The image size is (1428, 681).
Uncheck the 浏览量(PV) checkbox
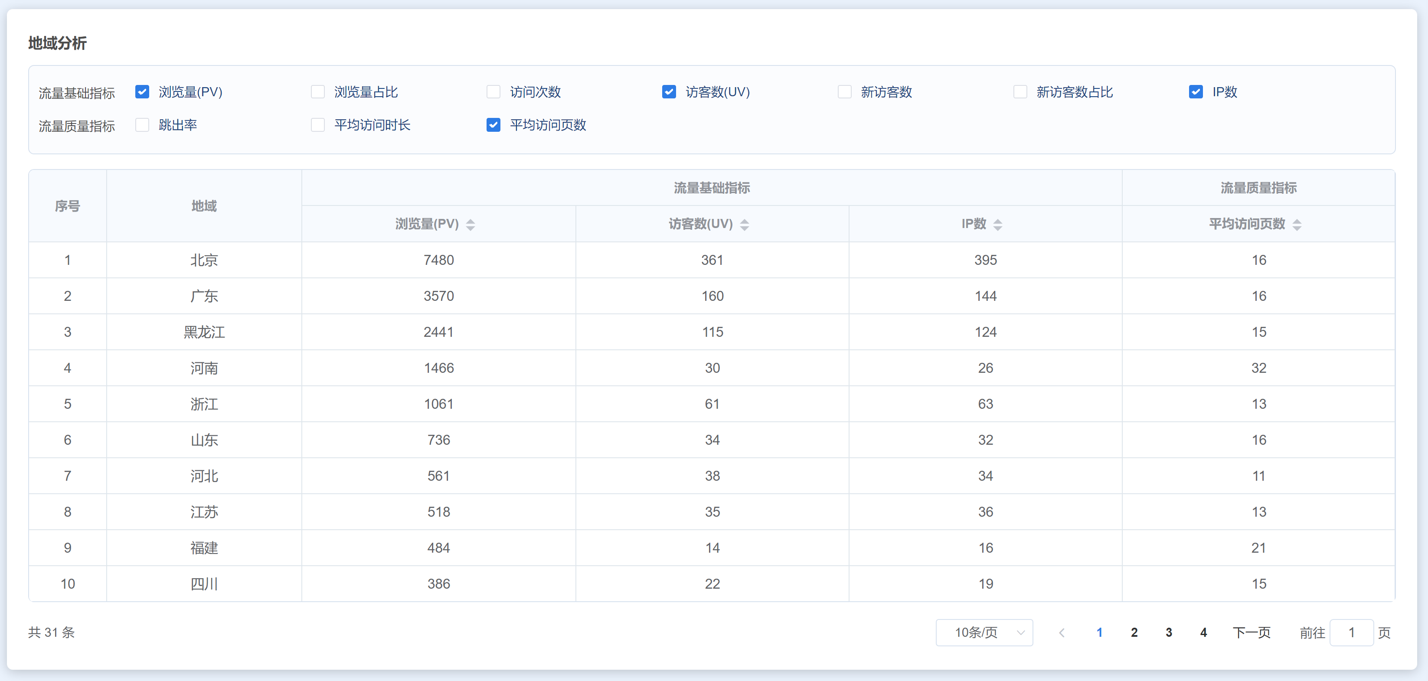tap(143, 92)
